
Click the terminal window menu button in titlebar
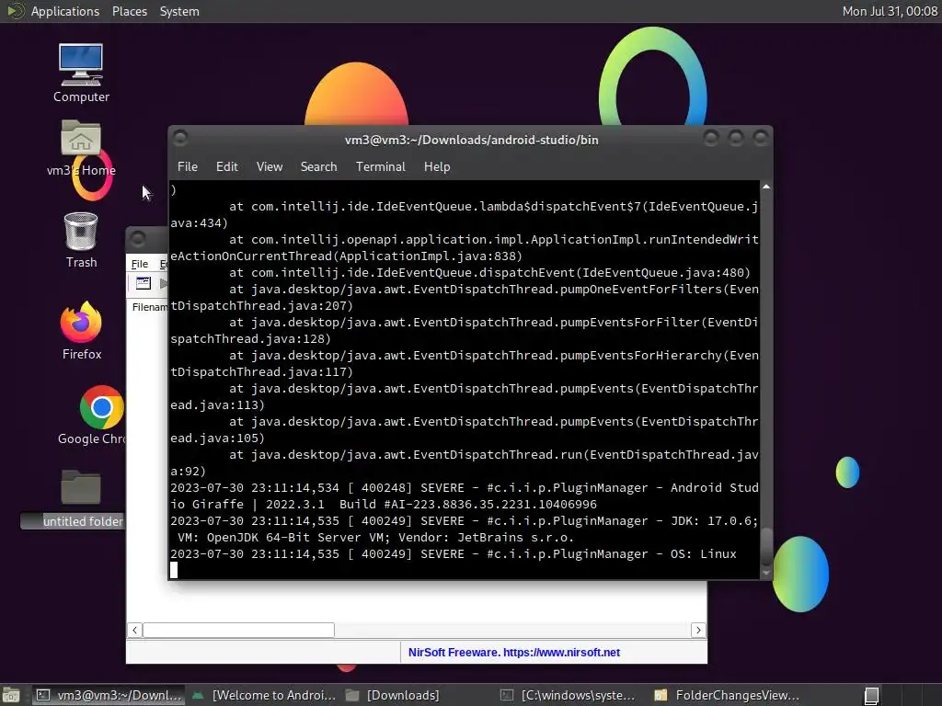tap(180, 139)
